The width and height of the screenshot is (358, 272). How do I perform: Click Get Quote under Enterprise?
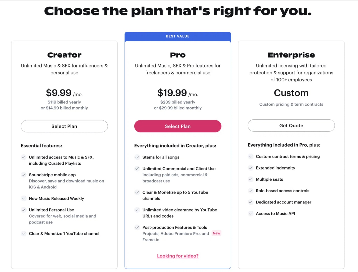pos(291,126)
